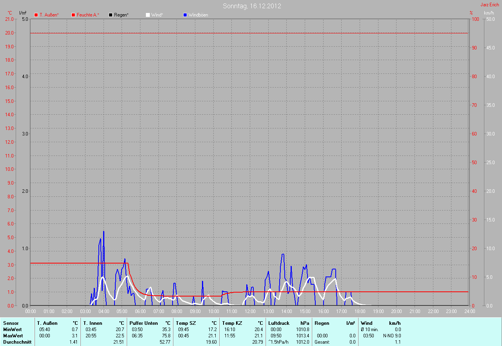Select the "Temp KZ" column header
This screenshot has width=502, height=346.
point(232,323)
